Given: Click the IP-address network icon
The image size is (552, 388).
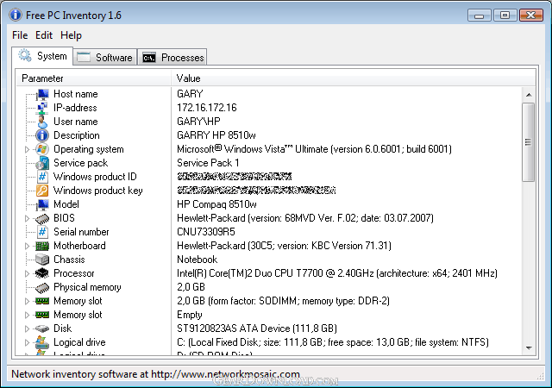Looking at the screenshot, I should 42,108.
